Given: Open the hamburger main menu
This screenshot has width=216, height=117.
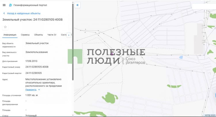Looking at the screenshot, I should pos(4,5).
